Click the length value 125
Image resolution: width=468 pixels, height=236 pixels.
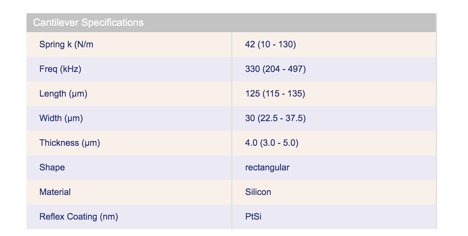[252, 94]
